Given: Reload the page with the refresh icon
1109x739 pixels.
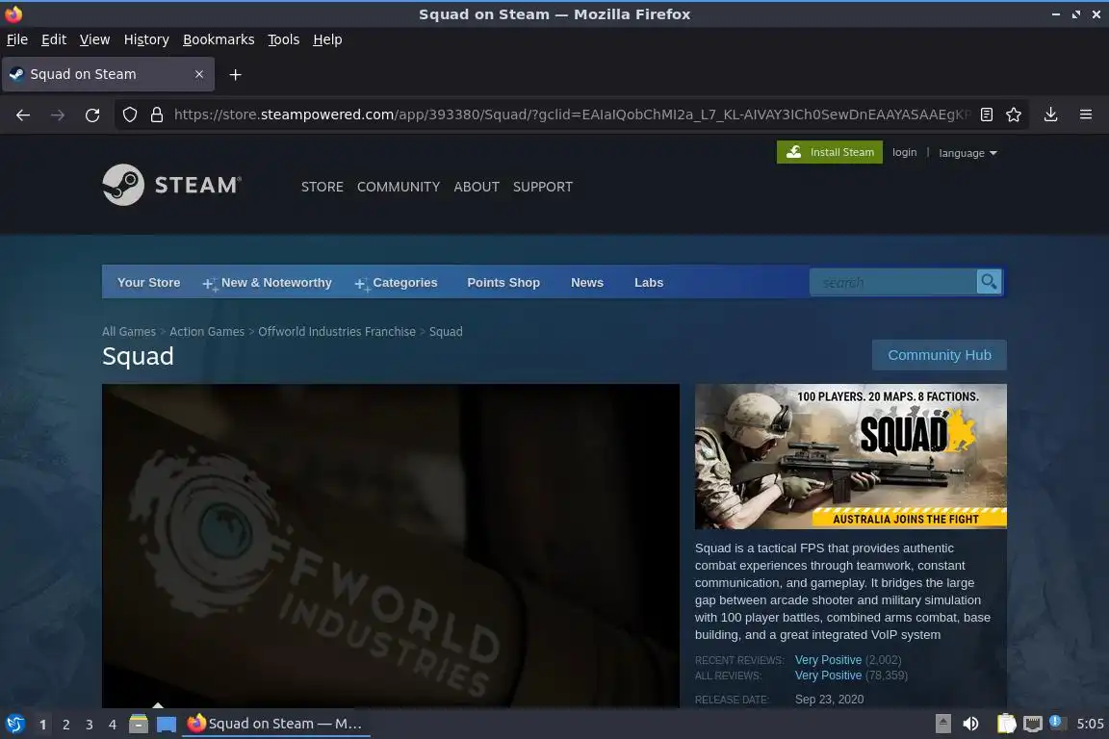Looking at the screenshot, I should click(92, 115).
